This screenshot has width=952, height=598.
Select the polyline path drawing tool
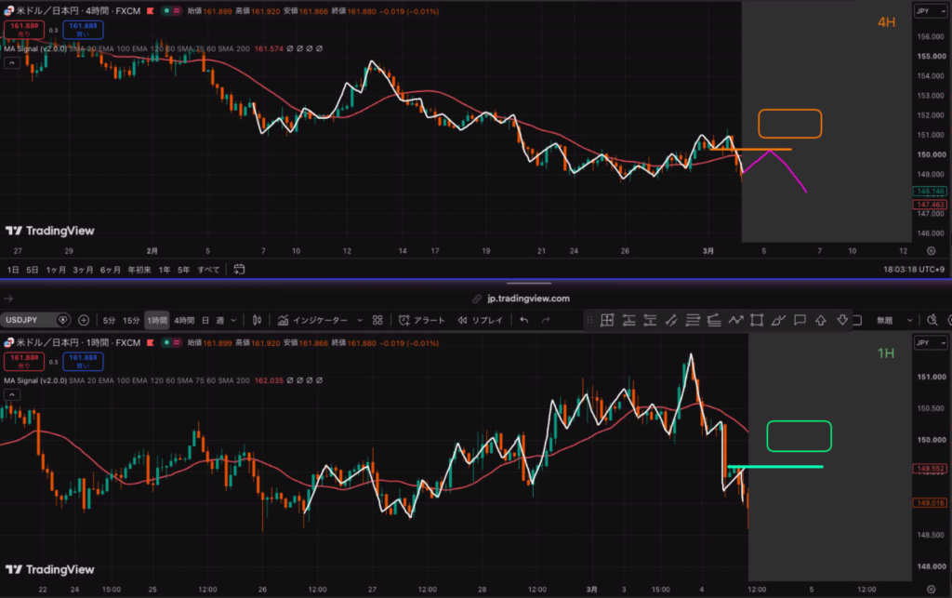736,320
